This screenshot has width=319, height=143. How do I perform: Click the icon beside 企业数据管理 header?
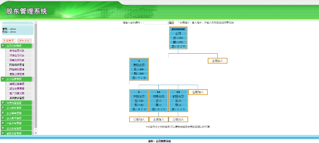(3, 128)
